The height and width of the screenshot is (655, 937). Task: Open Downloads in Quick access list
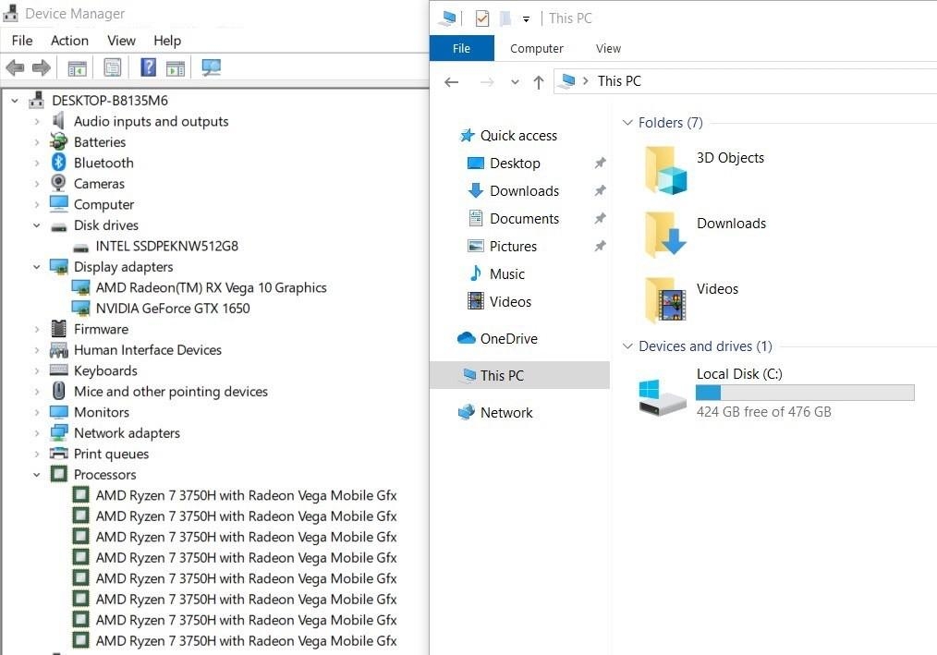tap(524, 191)
